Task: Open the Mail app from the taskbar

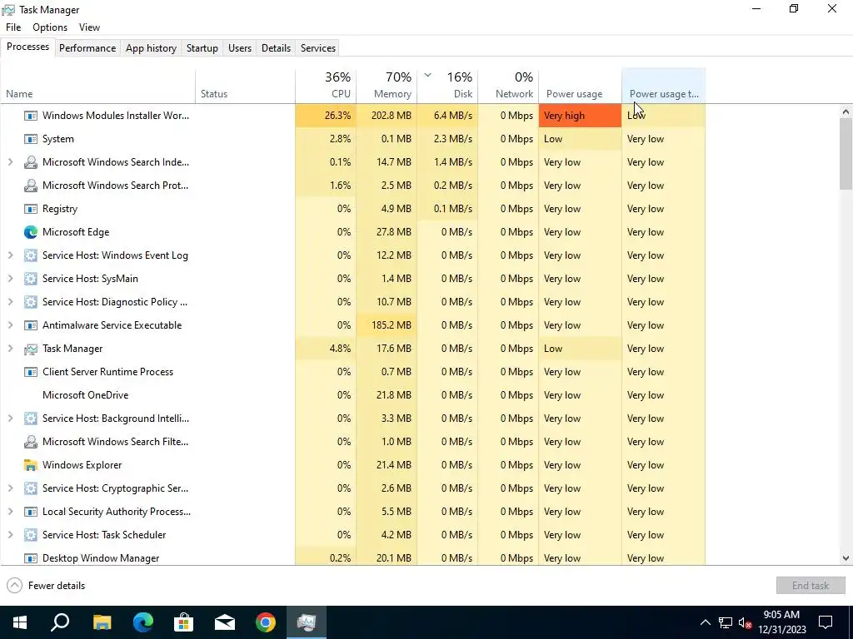Action: (225, 622)
